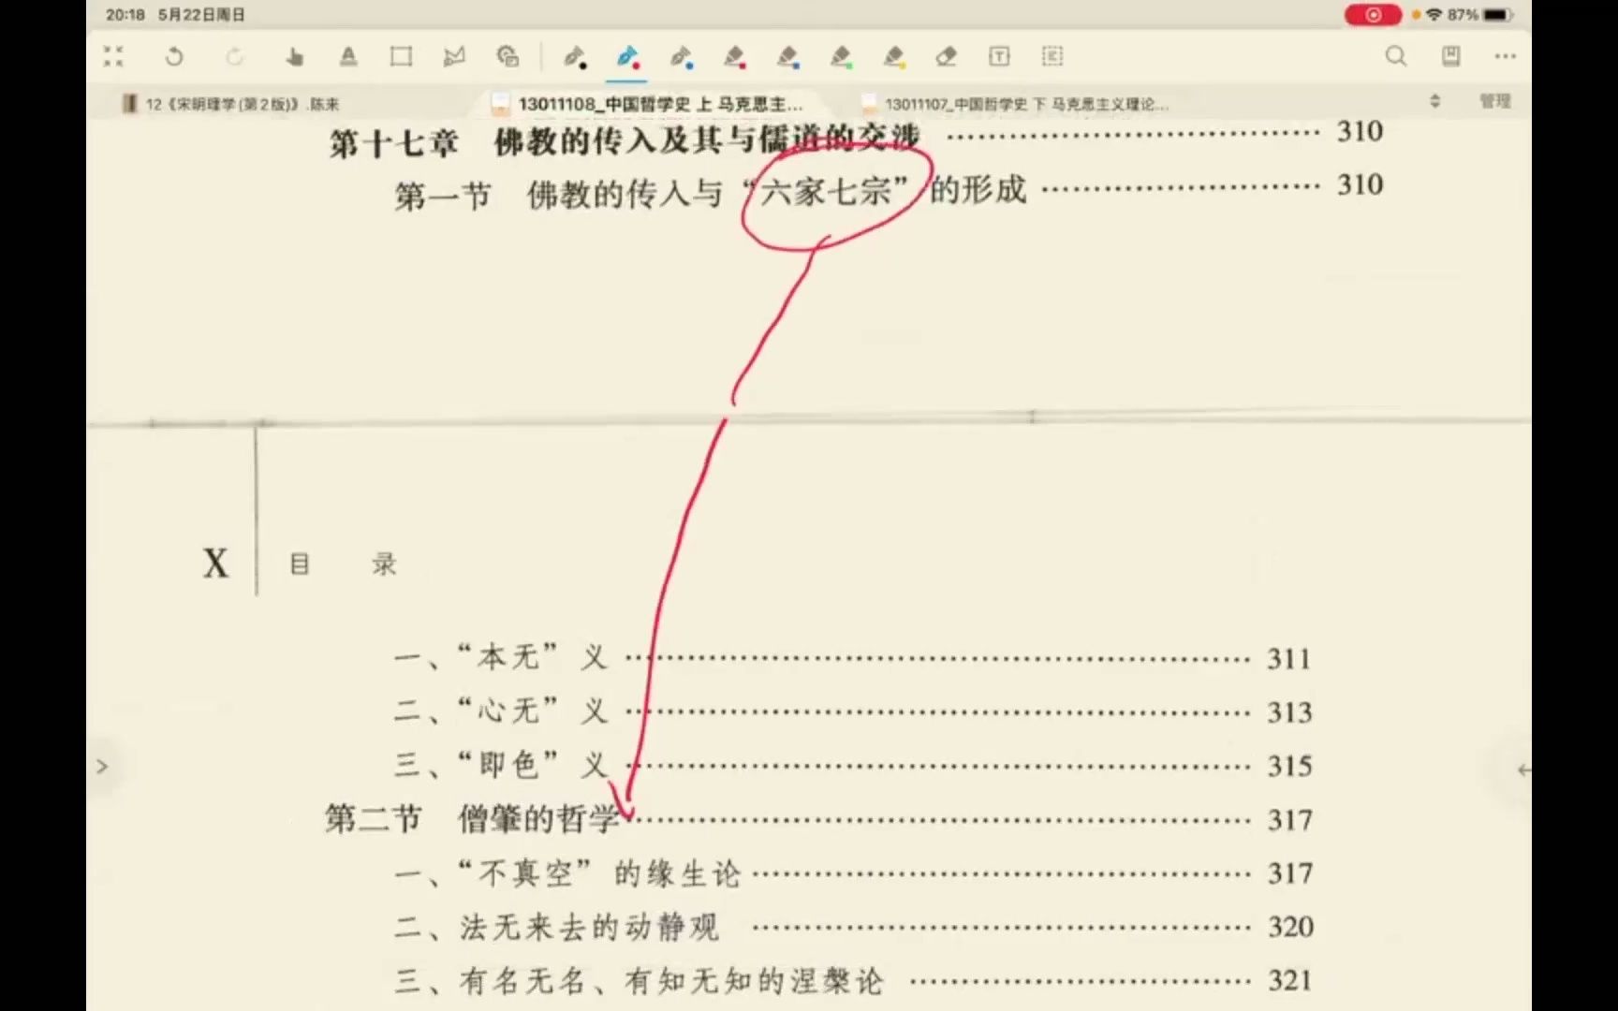Open the shapes tool

click(507, 57)
